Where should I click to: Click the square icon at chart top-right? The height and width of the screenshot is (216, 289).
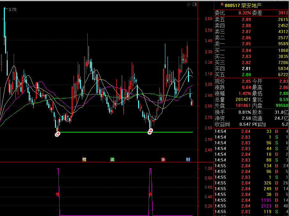click(194, 4)
